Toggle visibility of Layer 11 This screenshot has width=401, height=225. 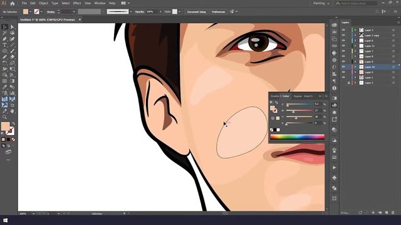[343, 46]
